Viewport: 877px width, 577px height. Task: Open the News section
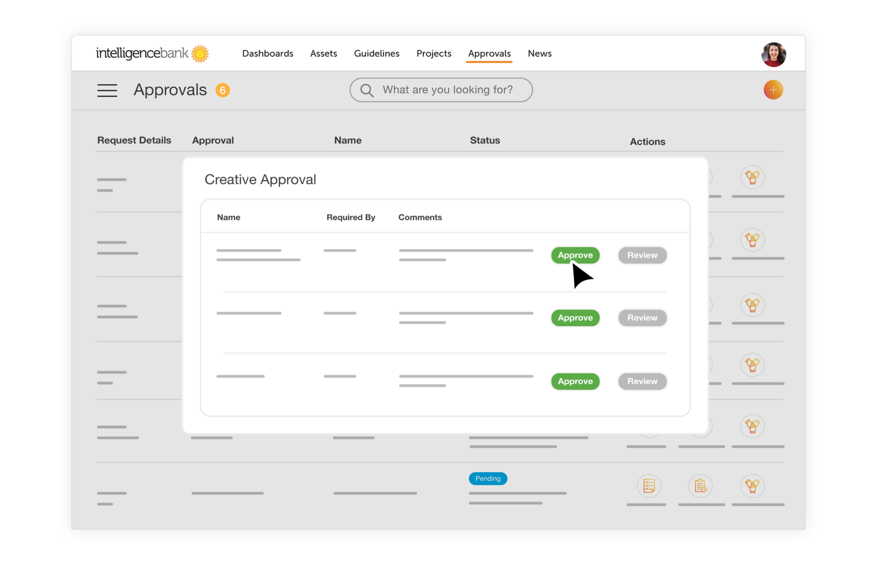pyautogui.click(x=540, y=54)
